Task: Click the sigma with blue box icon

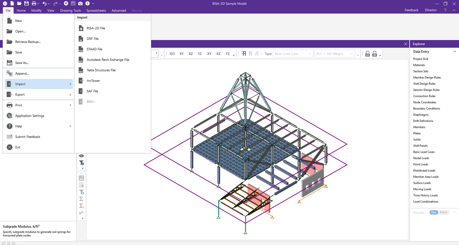Action: click(81, 206)
